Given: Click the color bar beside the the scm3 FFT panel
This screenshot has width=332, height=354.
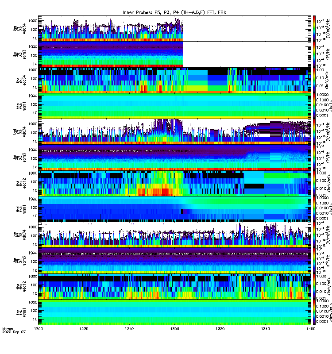Looking at the screenshot, I should pos(314,261).
